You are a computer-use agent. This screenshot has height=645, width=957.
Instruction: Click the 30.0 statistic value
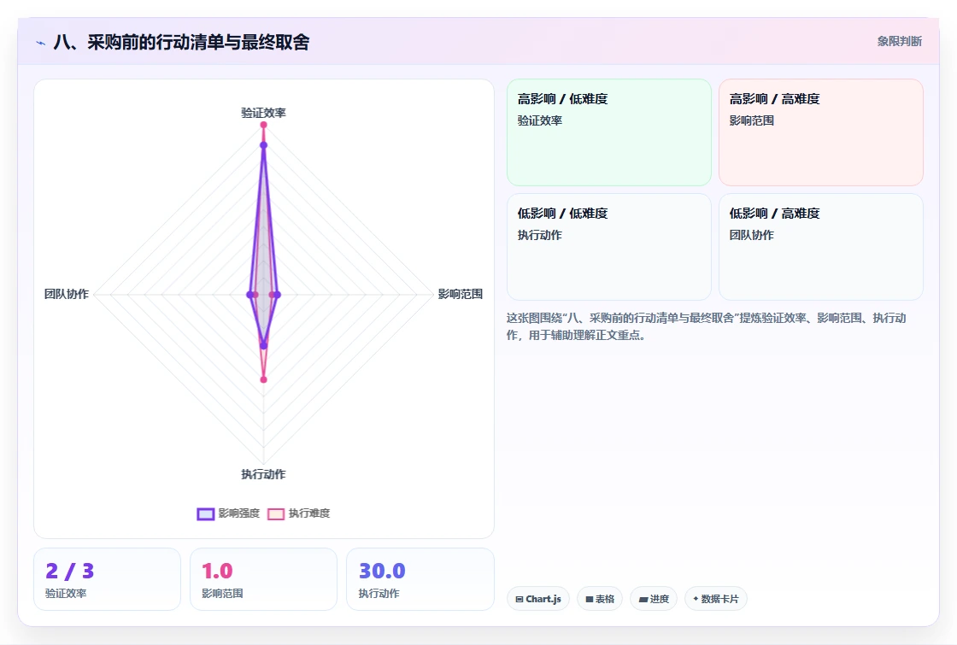(x=382, y=572)
